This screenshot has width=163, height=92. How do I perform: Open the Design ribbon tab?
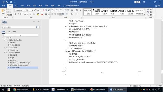tap(22, 6)
